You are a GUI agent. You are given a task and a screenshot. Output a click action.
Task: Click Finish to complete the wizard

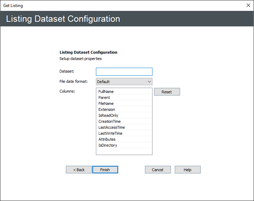pyautogui.click(x=105, y=170)
